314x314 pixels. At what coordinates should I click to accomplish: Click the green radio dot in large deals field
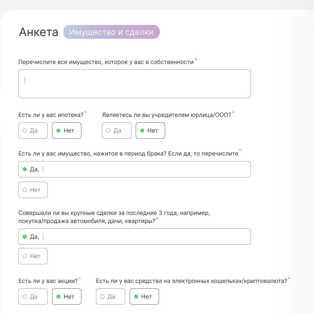coord(25,237)
